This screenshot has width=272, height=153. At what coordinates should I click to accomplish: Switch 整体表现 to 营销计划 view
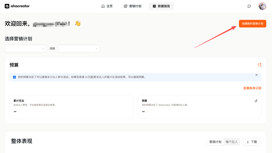coord(215,142)
